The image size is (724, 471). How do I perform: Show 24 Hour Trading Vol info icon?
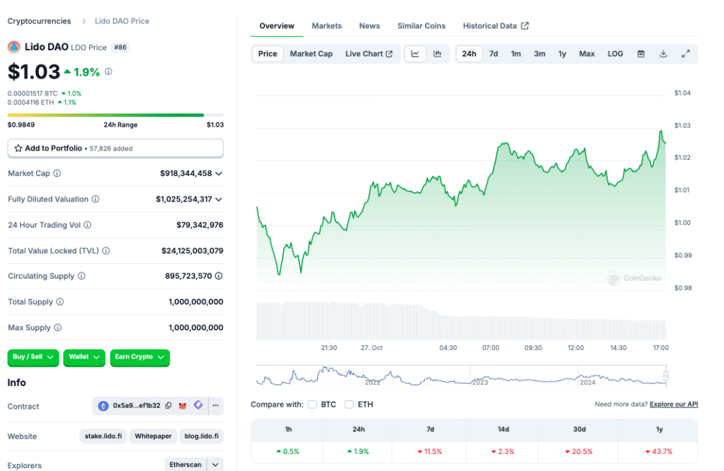[x=88, y=225]
